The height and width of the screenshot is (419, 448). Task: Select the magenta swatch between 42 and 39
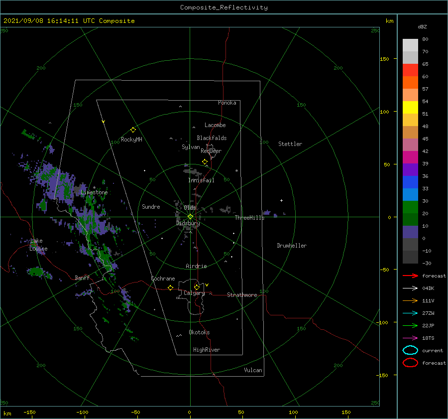click(x=410, y=157)
